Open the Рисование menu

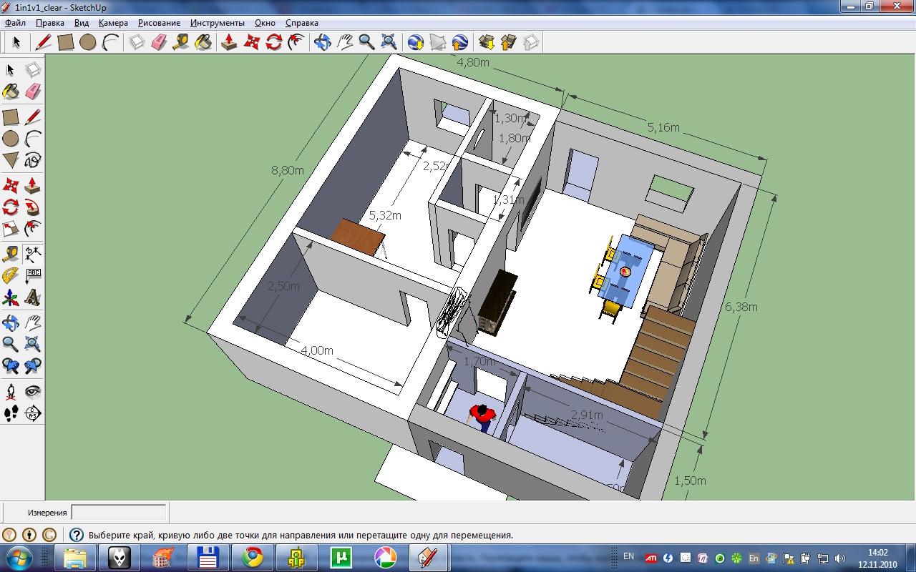(x=159, y=23)
